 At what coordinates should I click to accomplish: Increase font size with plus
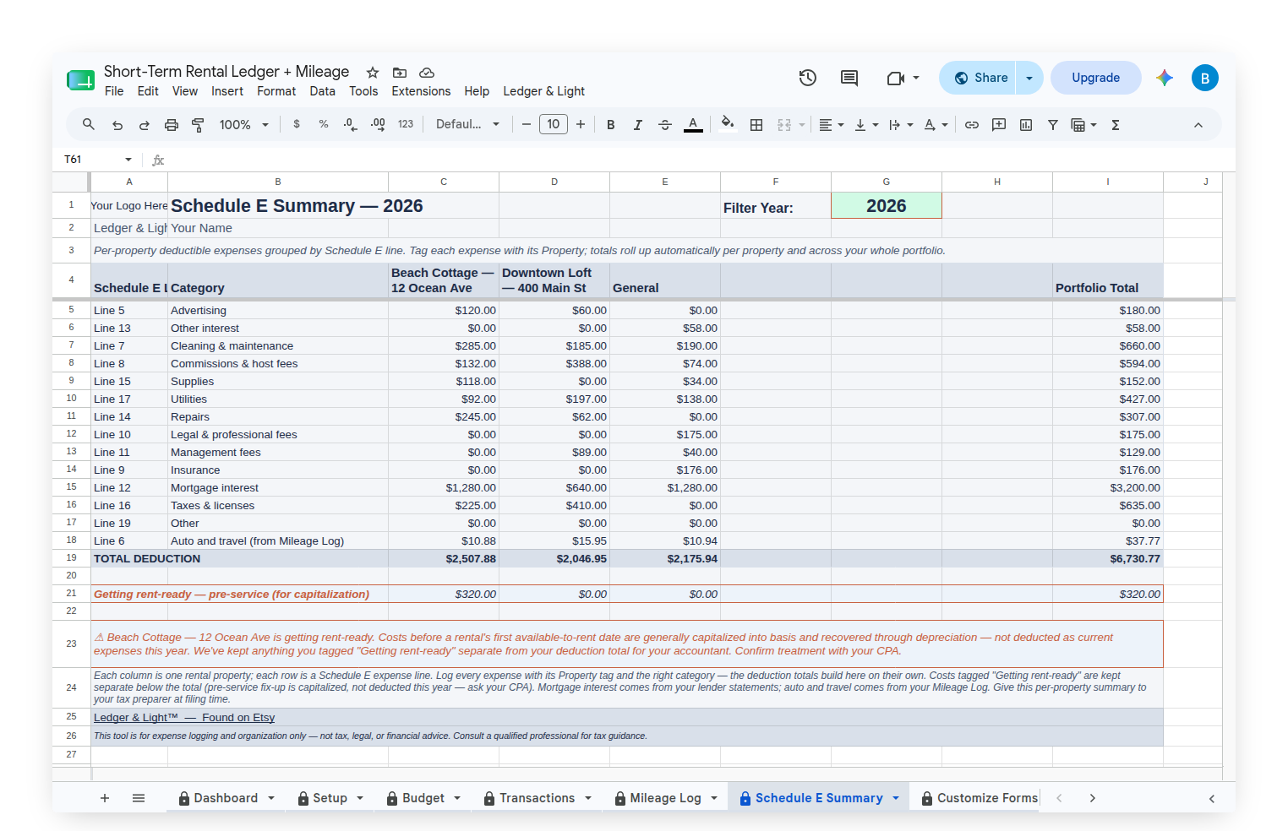coord(581,124)
